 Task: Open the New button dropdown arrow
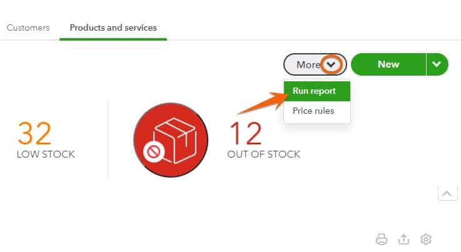[x=437, y=64]
